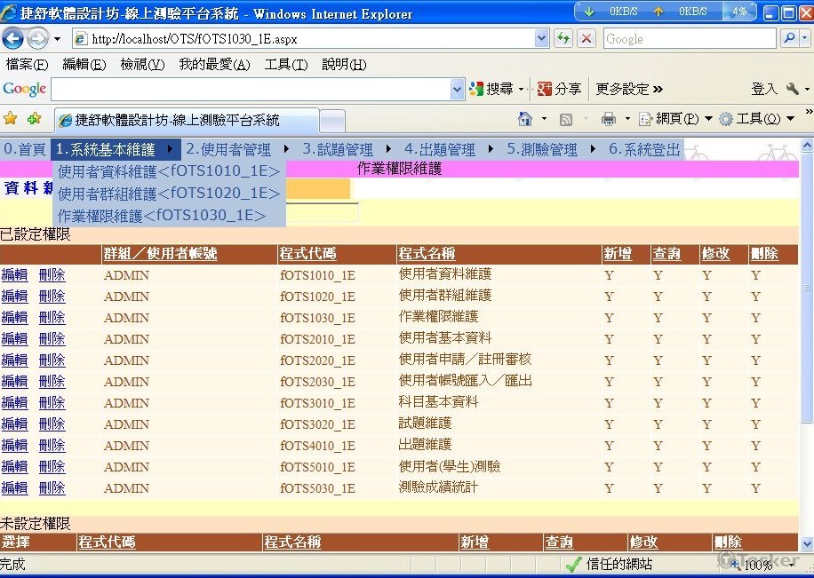The height and width of the screenshot is (578, 814).
Task: Click the Add to Favorites icon
Action: point(34,119)
